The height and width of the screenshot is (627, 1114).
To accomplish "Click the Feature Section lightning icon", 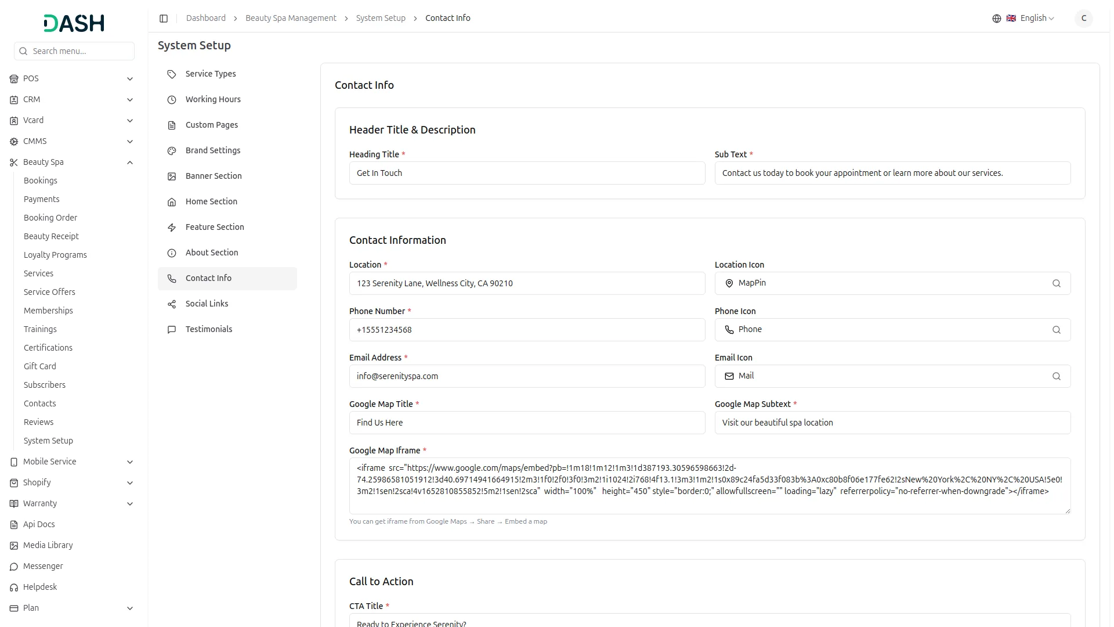I will click(172, 228).
